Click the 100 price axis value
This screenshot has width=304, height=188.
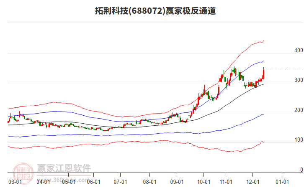299,140
